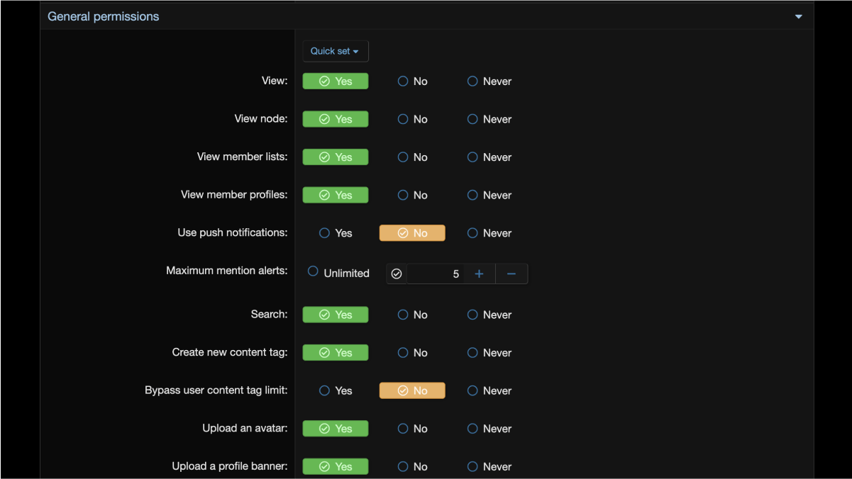Select Yes for Bypass user content tag limit
The image size is (852, 479).
336,390
